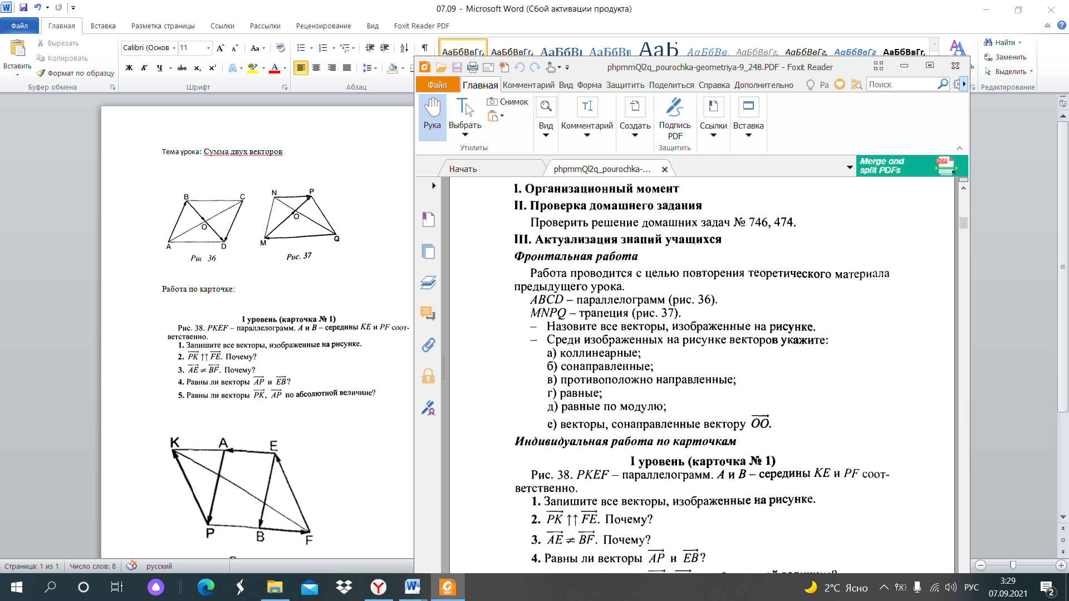Image resolution: width=1069 pixels, height=601 pixels.
Task: Toggle Underline (Ч) in Word ribbon
Action: pyautogui.click(x=160, y=68)
